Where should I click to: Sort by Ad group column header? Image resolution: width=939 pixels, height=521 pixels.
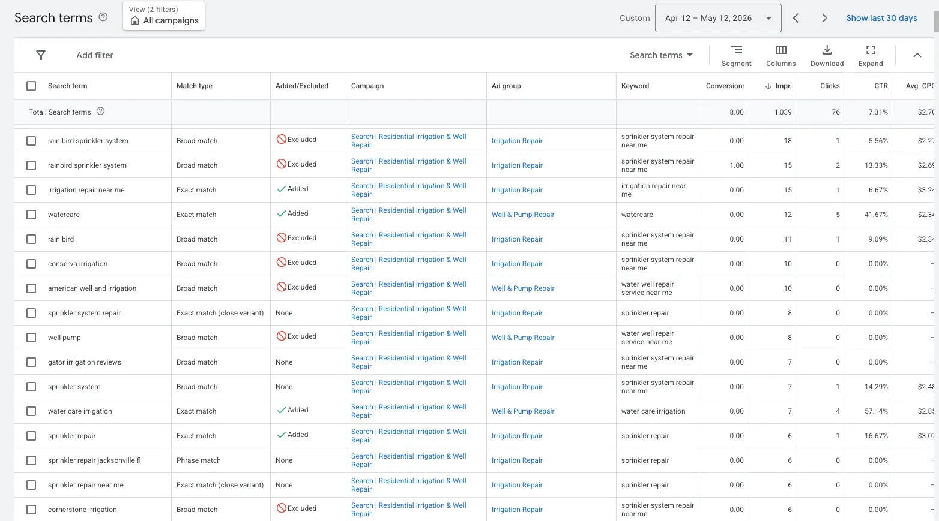point(506,86)
